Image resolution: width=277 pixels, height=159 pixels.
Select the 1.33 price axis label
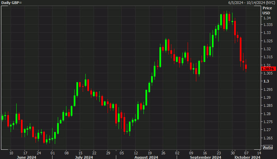click(267, 33)
